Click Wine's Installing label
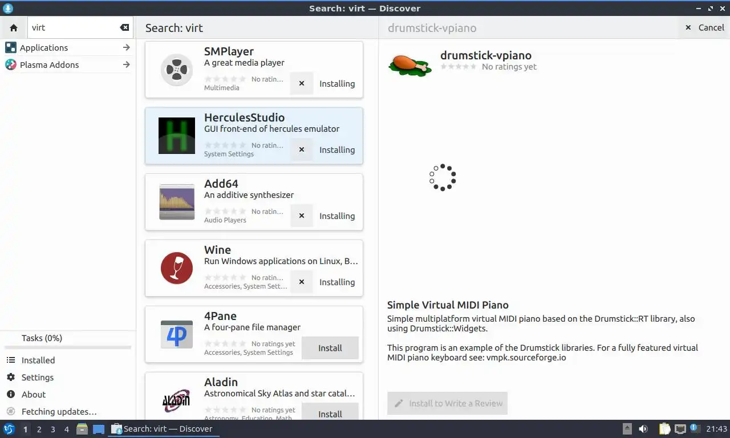Viewport: 730px width, 438px height. (337, 282)
